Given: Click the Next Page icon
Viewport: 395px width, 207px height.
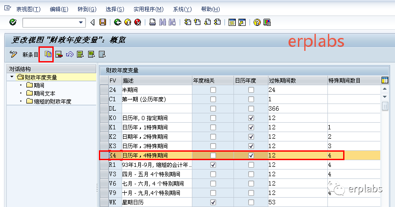Looking at the screenshot, I should pyautogui.click(x=208, y=22).
